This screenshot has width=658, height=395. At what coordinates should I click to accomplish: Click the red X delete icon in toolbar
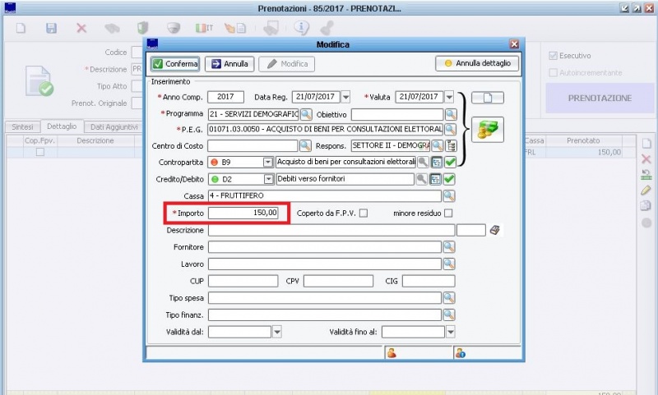click(81, 28)
